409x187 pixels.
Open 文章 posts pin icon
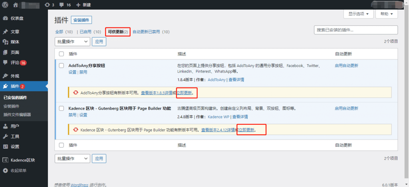5,32
